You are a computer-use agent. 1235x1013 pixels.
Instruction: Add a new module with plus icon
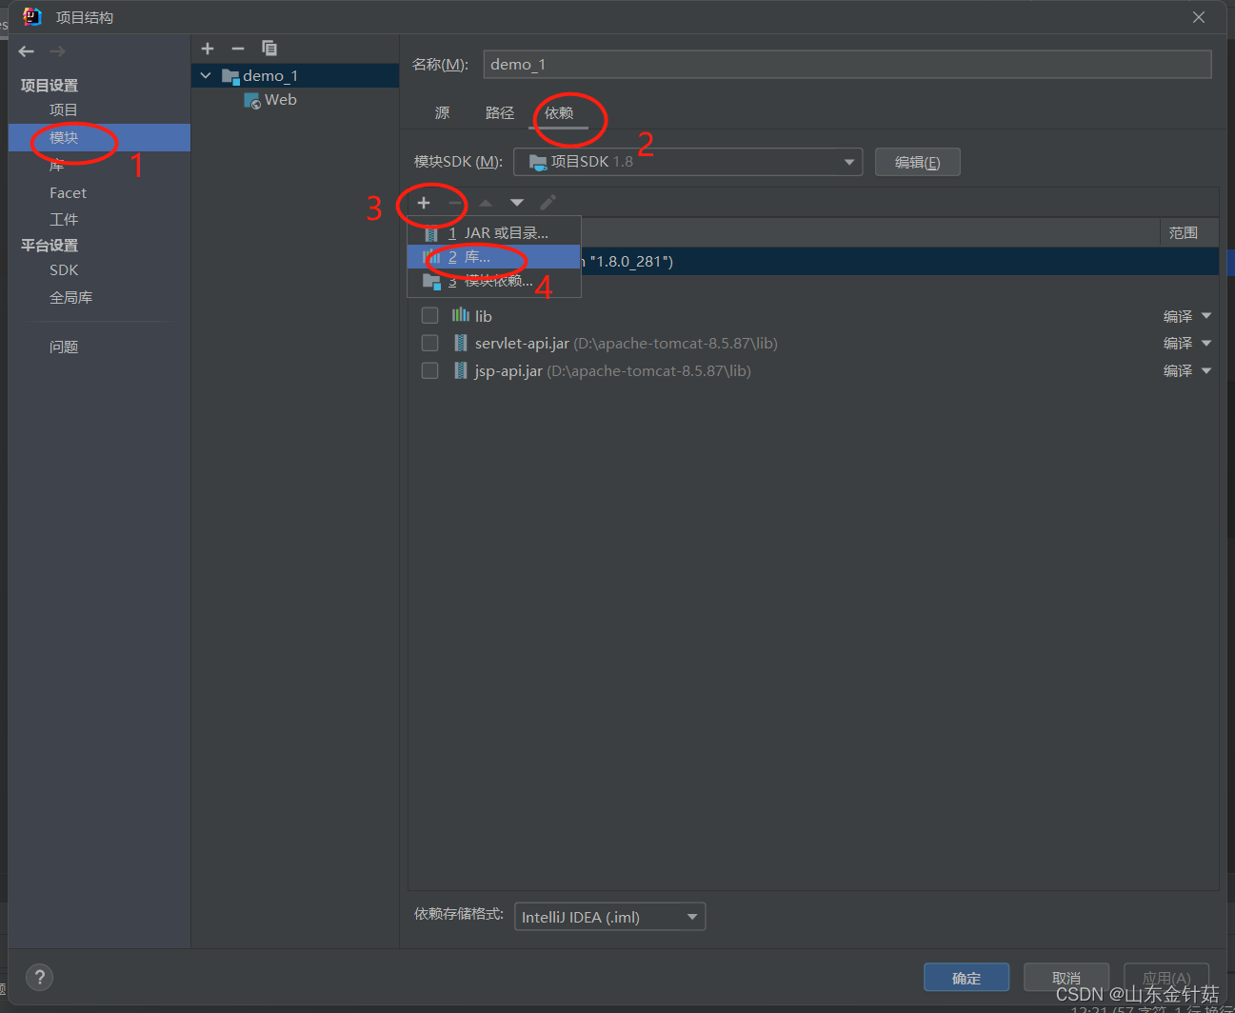click(x=208, y=49)
